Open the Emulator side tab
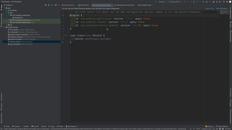 [231, 103]
